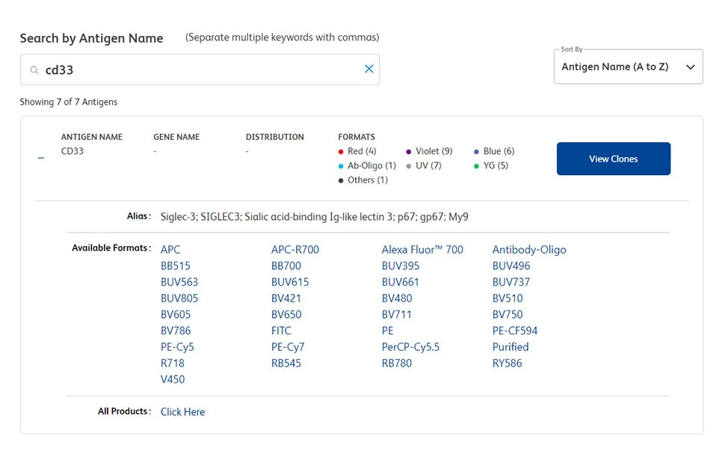
Task: Open the BB700 format link
Action: (x=286, y=266)
